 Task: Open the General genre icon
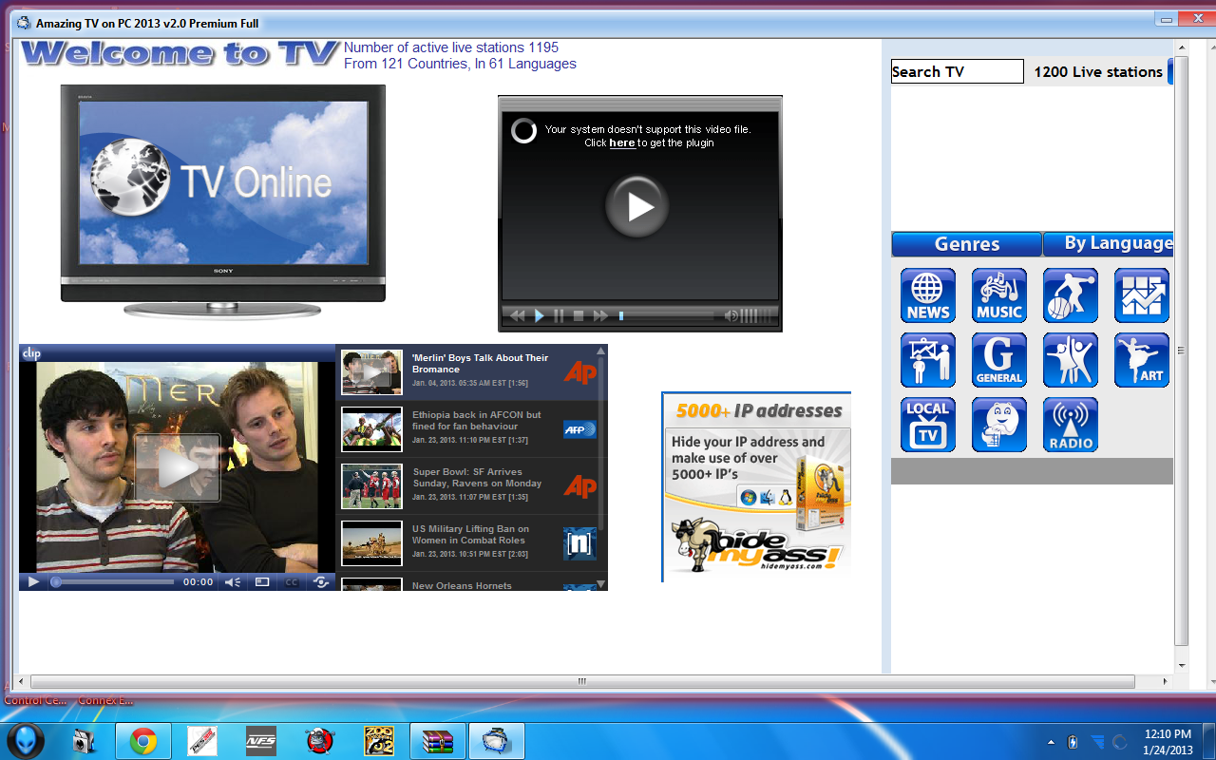pos(999,360)
